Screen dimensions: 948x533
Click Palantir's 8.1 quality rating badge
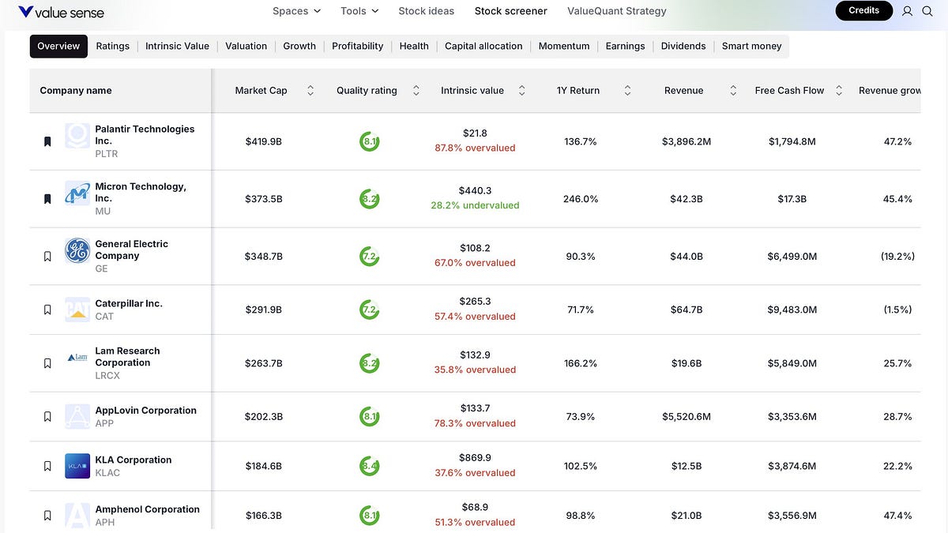(369, 142)
